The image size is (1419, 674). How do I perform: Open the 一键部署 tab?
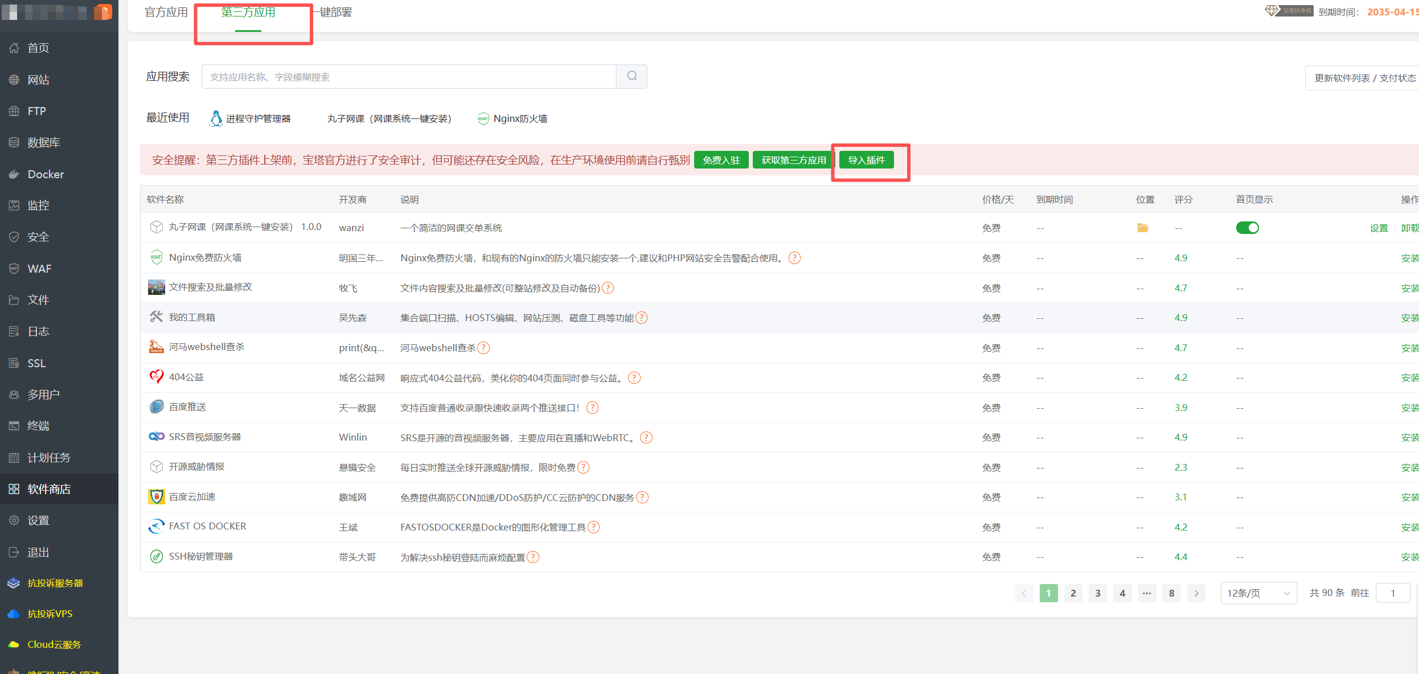pyautogui.click(x=333, y=13)
